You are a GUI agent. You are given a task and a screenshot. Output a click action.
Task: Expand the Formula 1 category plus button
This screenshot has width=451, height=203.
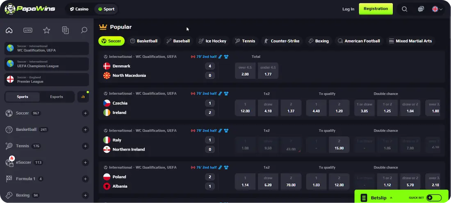pos(85,179)
